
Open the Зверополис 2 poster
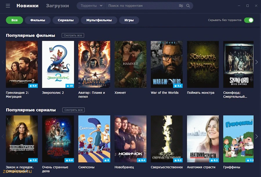[58, 64]
